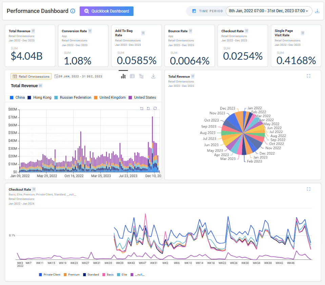This screenshot has width=325, height=285.
Task: Switch to table view icon
Action: [132, 76]
